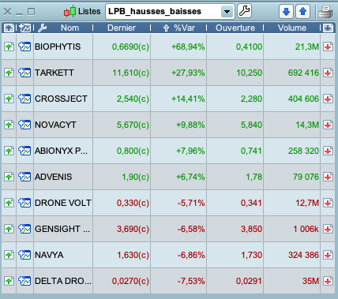Image resolution: width=338 pixels, height=299 pixels.
Task: Move ABIONYX P... row down with red arrow
Action: point(328,151)
